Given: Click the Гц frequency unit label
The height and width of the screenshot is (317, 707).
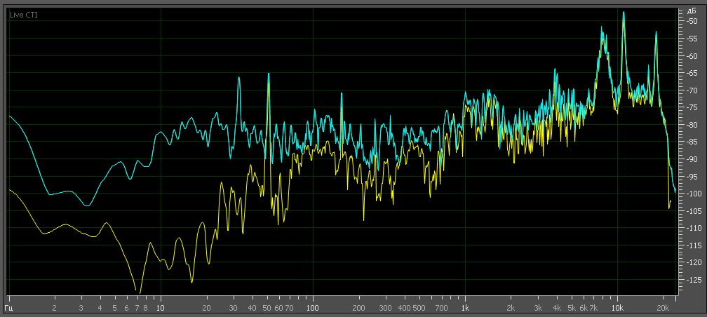Looking at the screenshot, I should (10, 308).
